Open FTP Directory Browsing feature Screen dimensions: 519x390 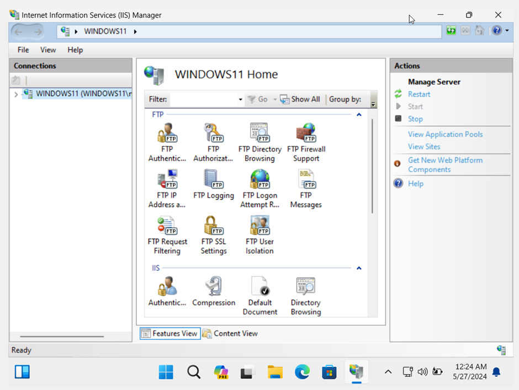260,142
